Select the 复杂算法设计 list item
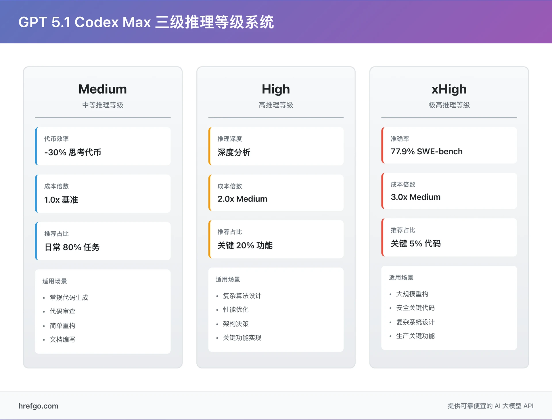The width and height of the screenshot is (552, 420). click(x=242, y=295)
